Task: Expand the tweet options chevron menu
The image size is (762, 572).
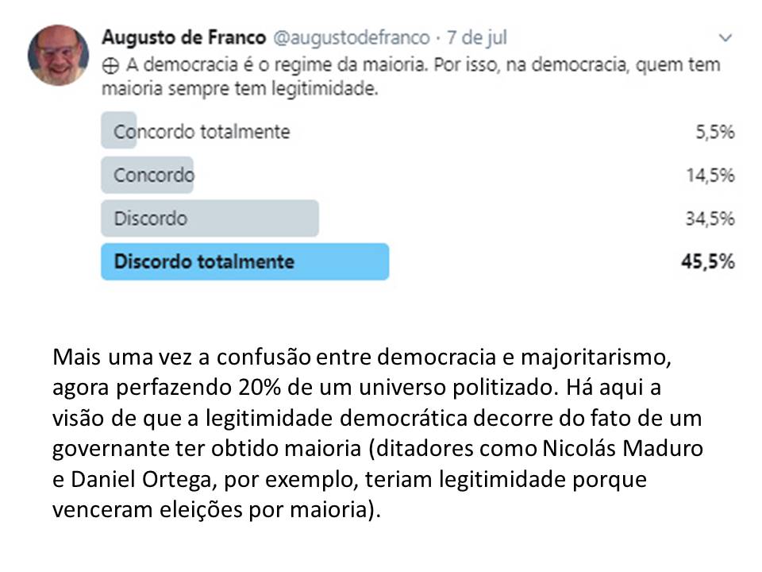Action: tap(725, 37)
